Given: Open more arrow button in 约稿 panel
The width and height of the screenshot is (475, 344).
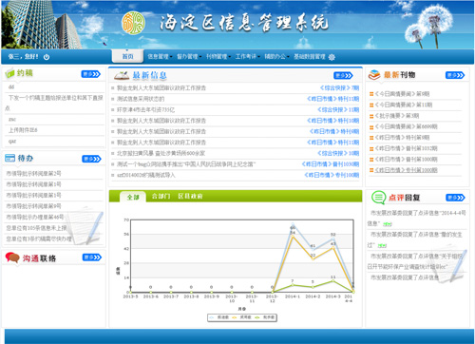Looking at the screenshot, I should coord(91,74).
